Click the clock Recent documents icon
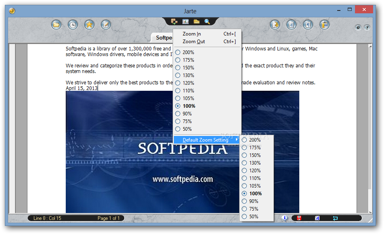Screen dimensions: 384x234 coord(73,25)
